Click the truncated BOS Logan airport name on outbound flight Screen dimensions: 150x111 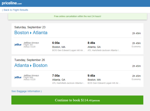pos(68,50)
